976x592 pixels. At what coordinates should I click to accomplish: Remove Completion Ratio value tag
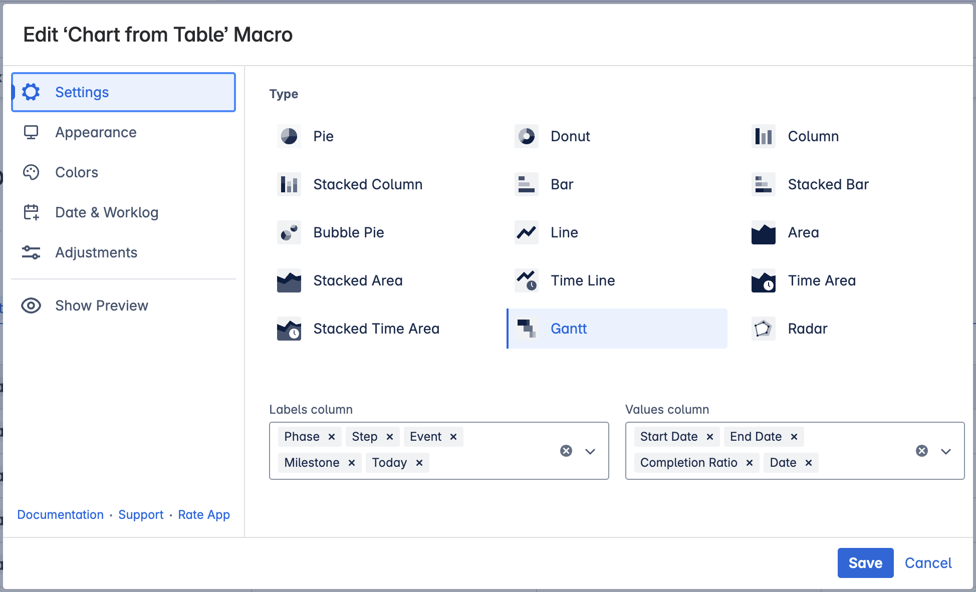tap(750, 463)
